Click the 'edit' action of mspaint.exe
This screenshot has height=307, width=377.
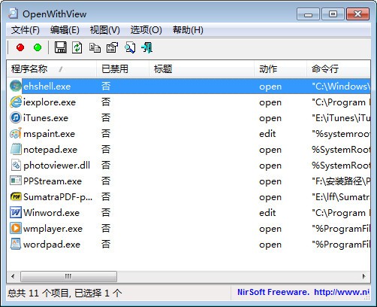[x=267, y=134]
